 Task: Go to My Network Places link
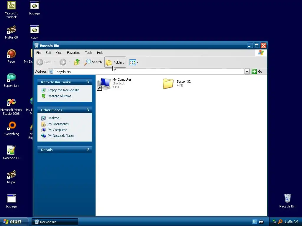coord(61,136)
